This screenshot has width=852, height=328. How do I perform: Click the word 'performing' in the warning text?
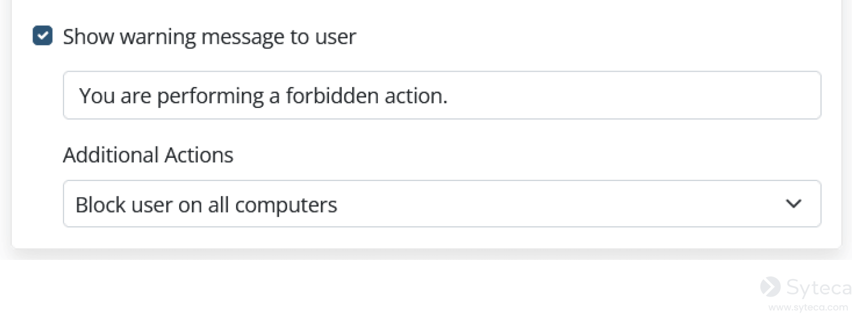(x=210, y=96)
